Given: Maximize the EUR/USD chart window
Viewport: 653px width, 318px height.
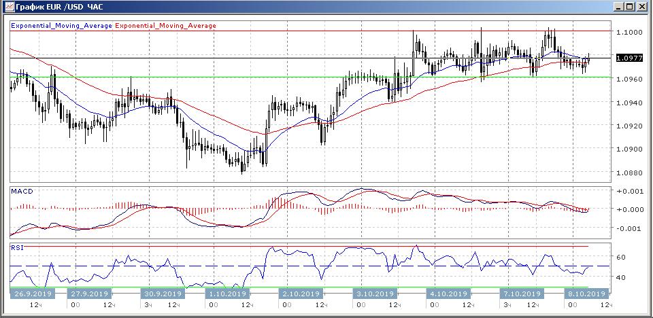Looking at the screenshot, I should 630,7.
